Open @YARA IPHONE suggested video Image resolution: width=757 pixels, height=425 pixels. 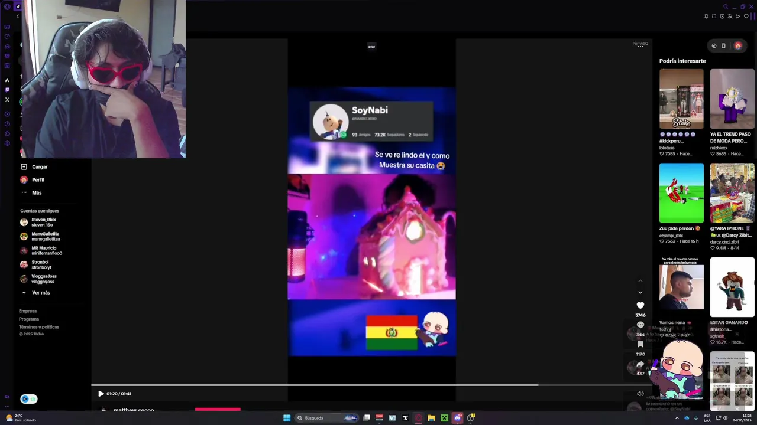pyautogui.click(x=732, y=193)
